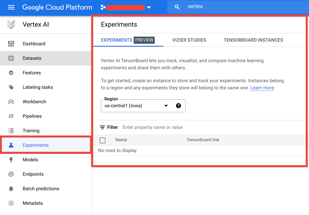
Task: Click the Filter list icon
Action: [x=102, y=128]
